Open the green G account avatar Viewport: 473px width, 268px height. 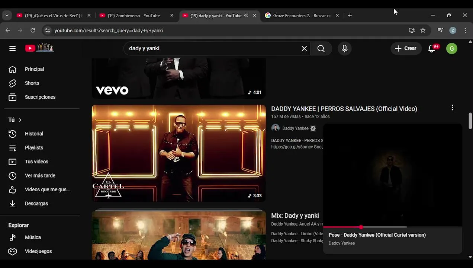452,48
